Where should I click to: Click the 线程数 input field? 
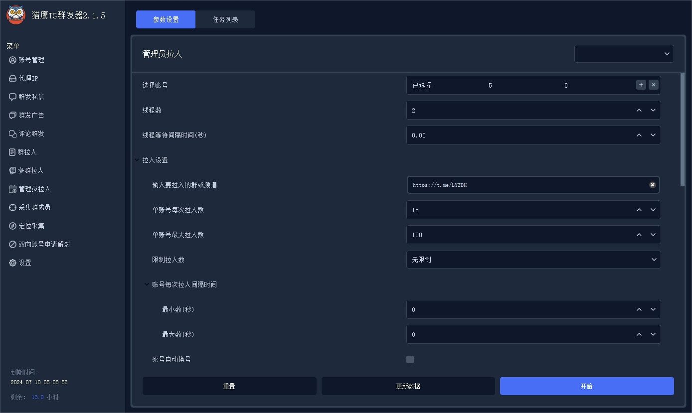[533, 110]
